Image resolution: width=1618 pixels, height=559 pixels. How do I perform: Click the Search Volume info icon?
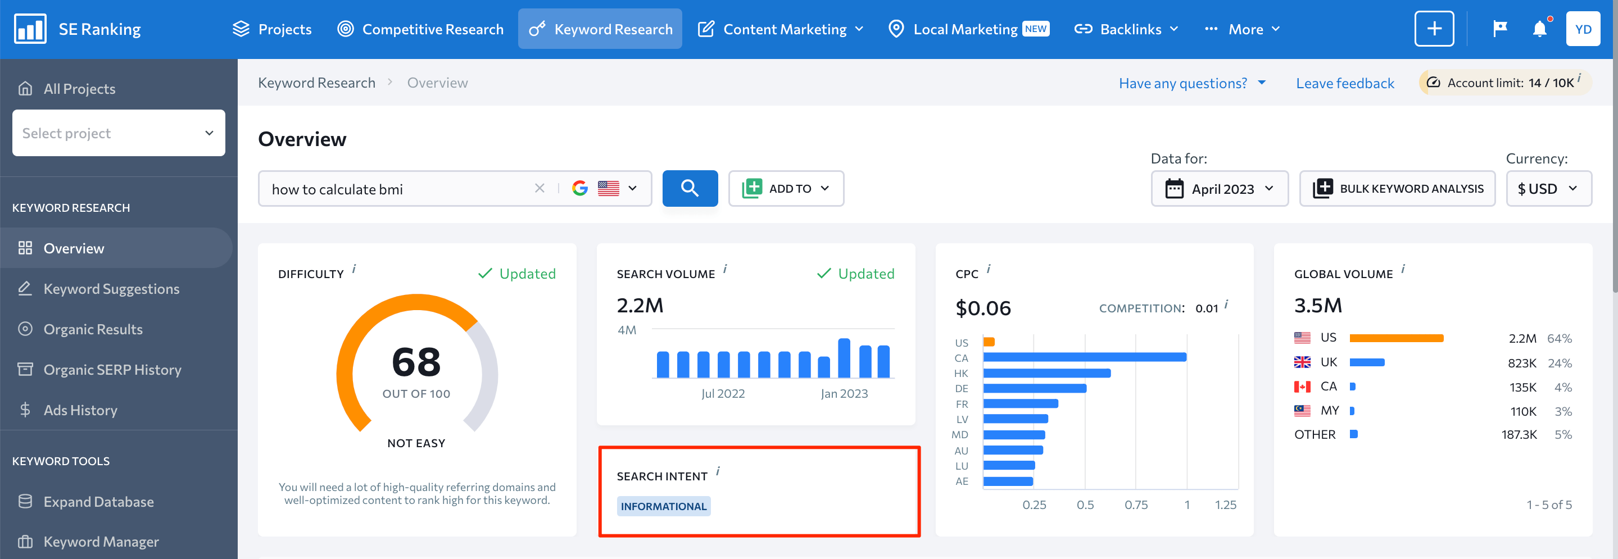[725, 269]
